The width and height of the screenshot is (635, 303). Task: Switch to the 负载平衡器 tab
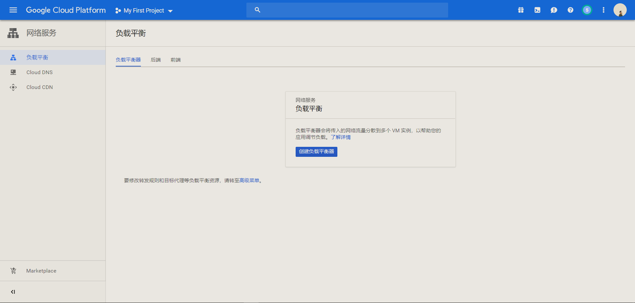128,60
